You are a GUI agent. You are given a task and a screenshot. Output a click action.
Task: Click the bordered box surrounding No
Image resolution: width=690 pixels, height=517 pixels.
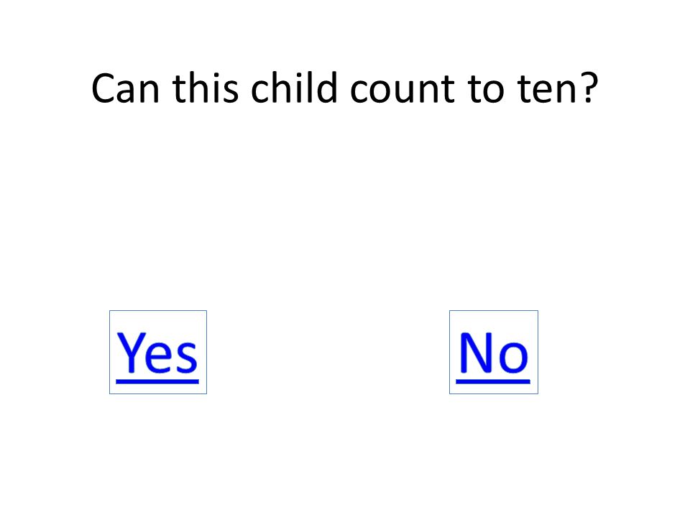click(493, 352)
